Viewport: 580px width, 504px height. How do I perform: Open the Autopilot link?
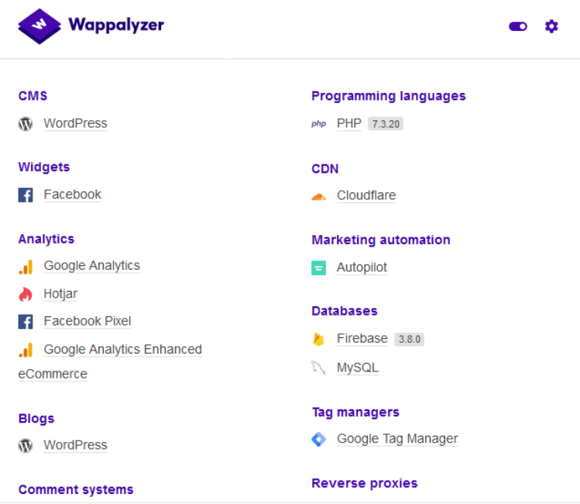[x=362, y=268]
